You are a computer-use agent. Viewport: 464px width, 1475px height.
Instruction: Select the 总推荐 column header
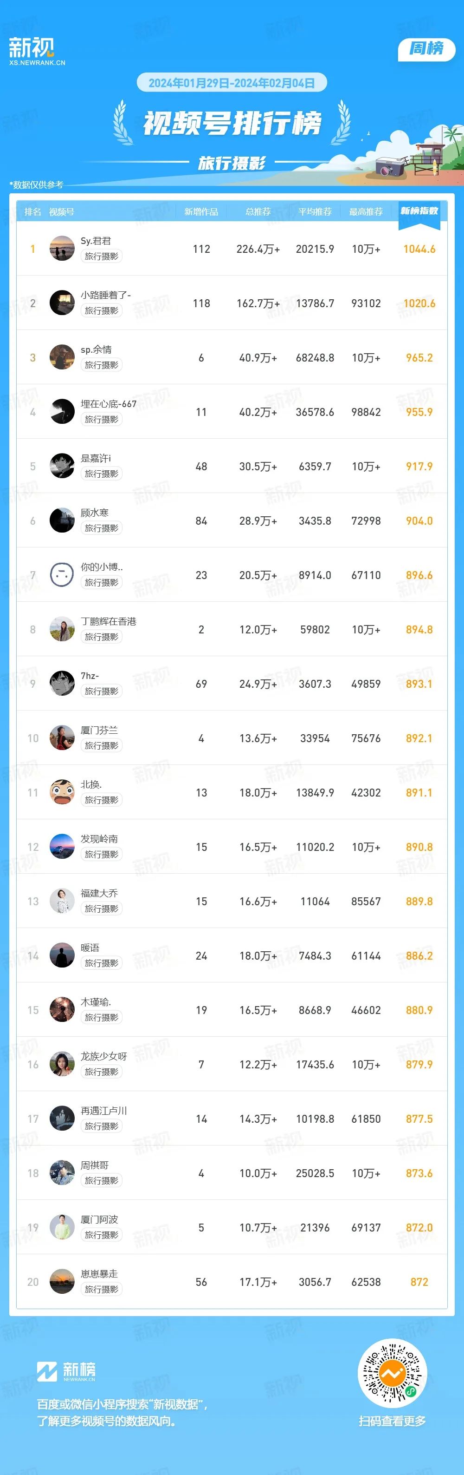(x=258, y=212)
